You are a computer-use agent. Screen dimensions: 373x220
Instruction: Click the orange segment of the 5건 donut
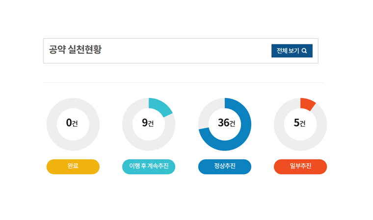tap(307, 104)
